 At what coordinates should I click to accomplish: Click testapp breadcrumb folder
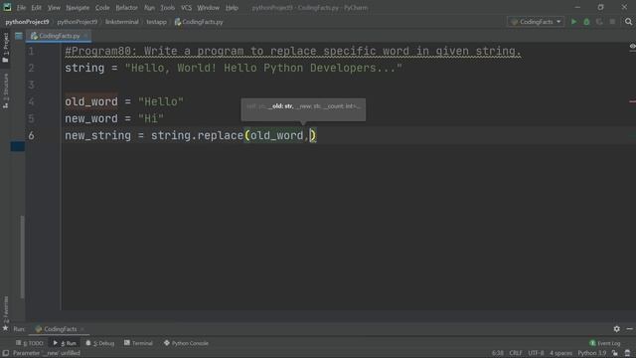(x=157, y=22)
